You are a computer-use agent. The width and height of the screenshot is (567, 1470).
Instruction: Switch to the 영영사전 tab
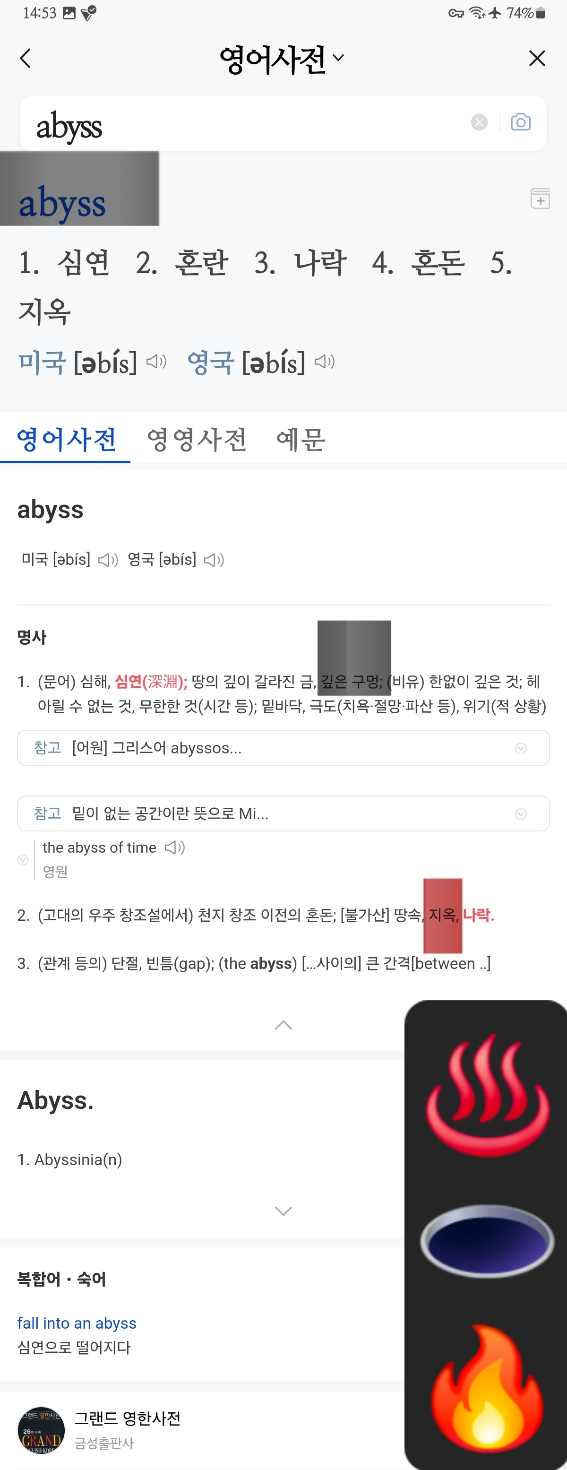click(196, 440)
